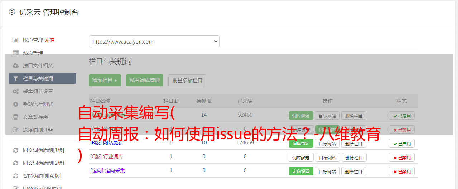Click 删除栏目 for [B版] 网站更新
This screenshot has width=458, height=189.
coord(354,143)
